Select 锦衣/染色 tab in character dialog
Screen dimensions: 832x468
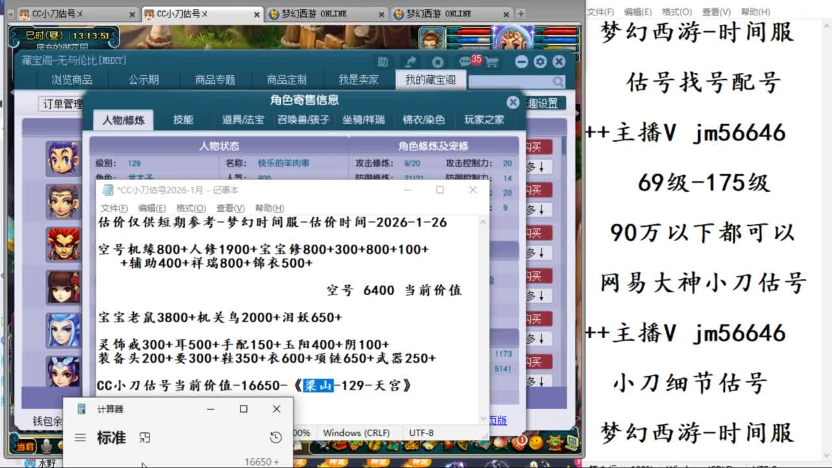(424, 120)
